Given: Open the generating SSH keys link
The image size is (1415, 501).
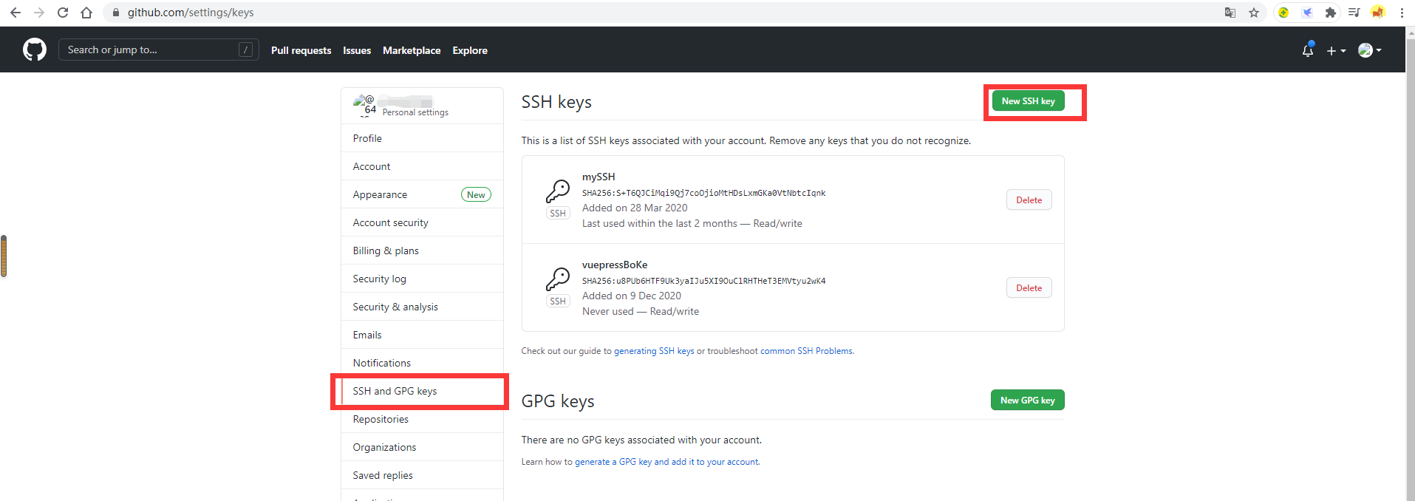Looking at the screenshot, I should point(654,351).
